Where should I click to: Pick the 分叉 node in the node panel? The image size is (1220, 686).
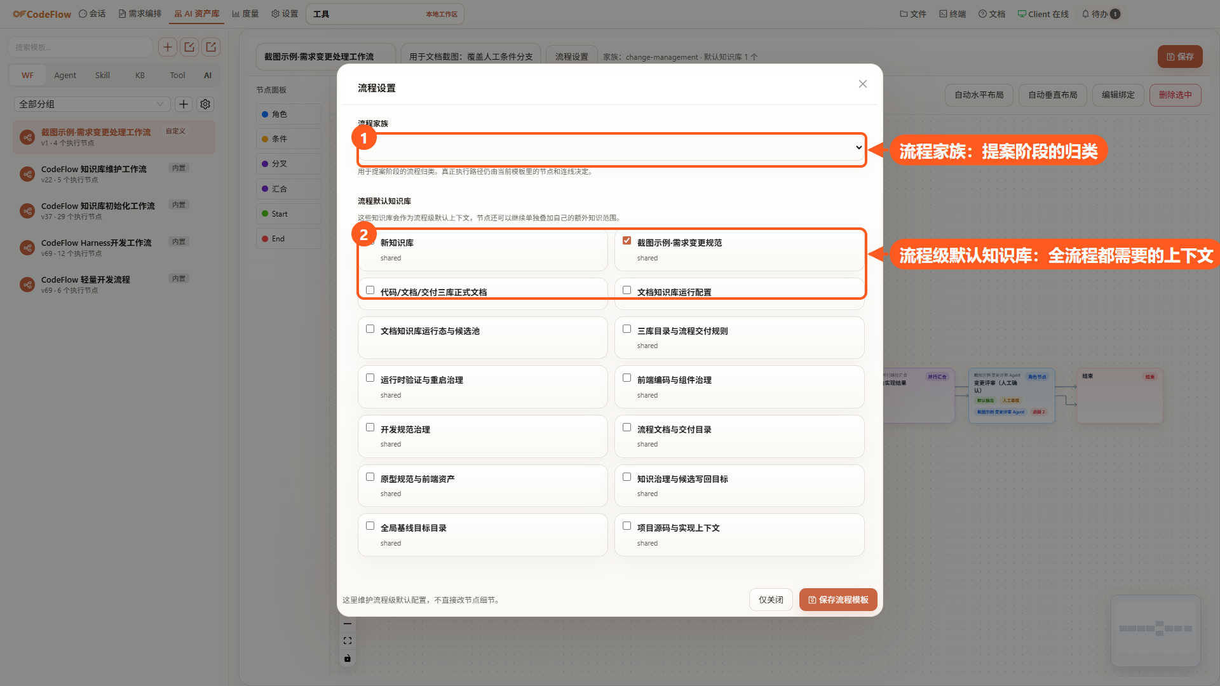click(289, 164)
